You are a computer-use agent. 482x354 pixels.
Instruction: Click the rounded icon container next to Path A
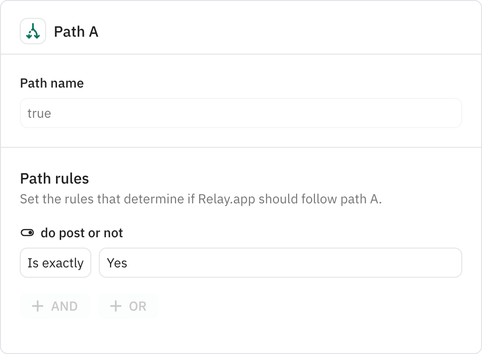coord(32,31)
